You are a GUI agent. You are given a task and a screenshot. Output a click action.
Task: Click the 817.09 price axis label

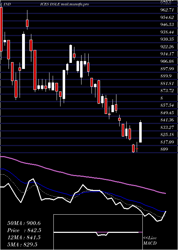click(x=167, y=142)
